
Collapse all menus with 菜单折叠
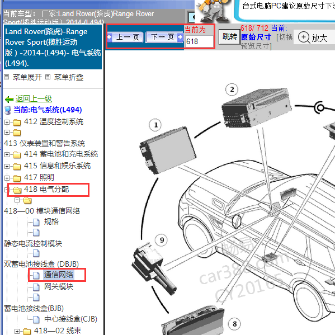pos(69,77)
